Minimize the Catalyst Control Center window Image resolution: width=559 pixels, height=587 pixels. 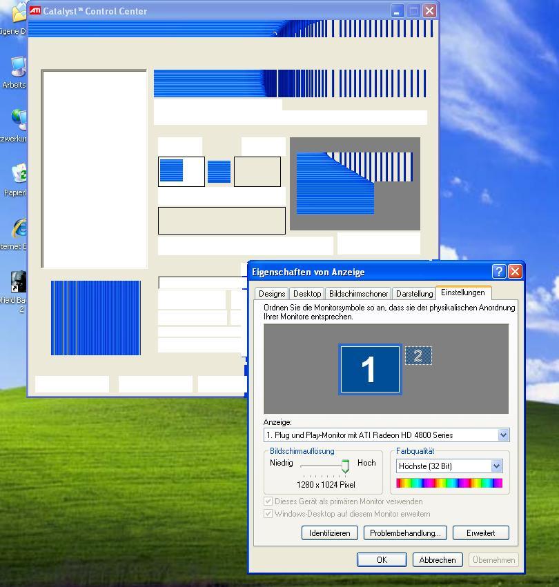[397, 11]
